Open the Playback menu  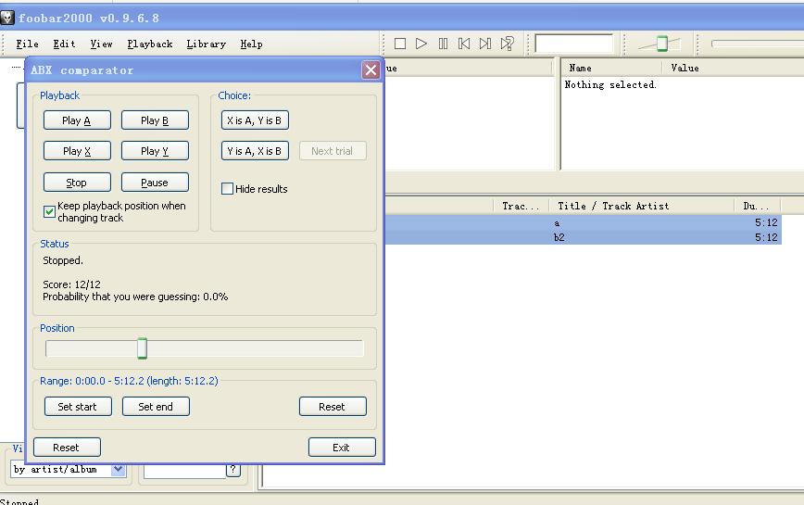tap(150, 44)
